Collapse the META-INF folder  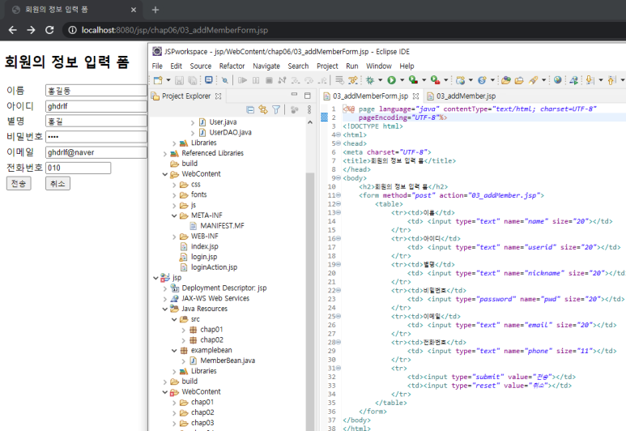(x=174, y=215)
